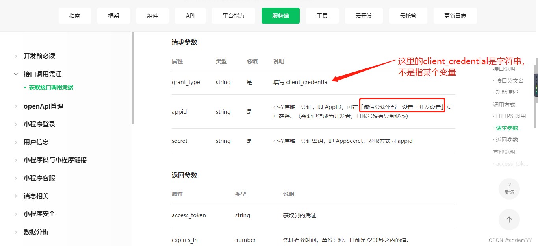Viewport: 538px width, 246px height.
Task: Select the 服务端 tab
Action: click(x=280, y=16)
